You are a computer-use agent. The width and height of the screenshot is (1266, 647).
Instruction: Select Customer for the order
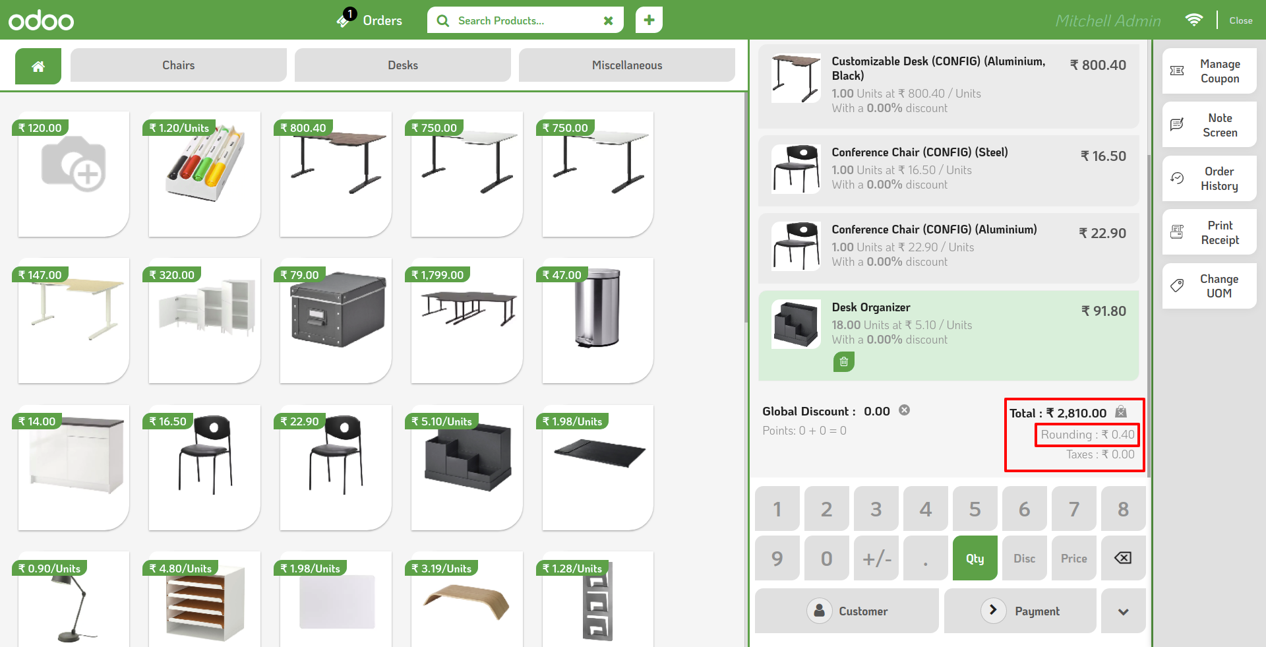[x=847, y=611]
